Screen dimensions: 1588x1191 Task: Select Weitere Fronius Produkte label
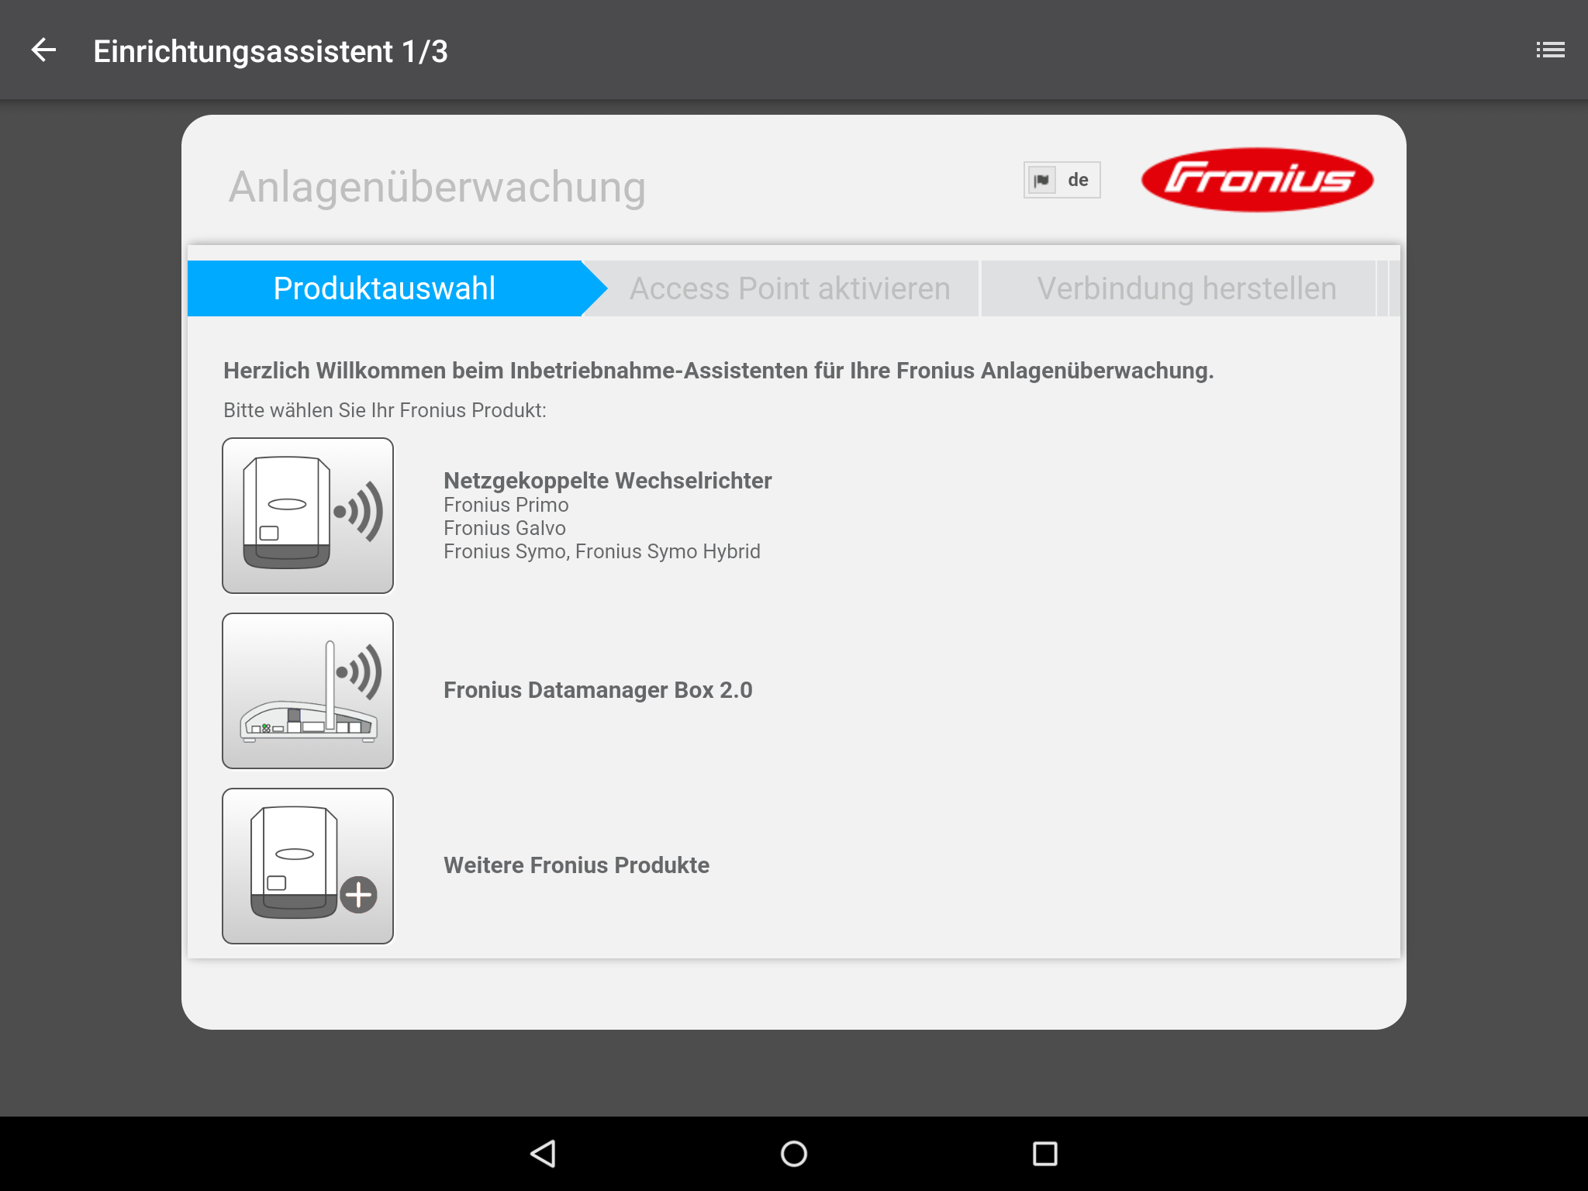(x=576, y=865)
